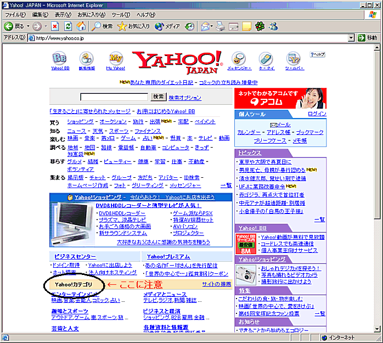
Task: Click the Yahoo! BB 8M service badge
Action: point(246,244)
